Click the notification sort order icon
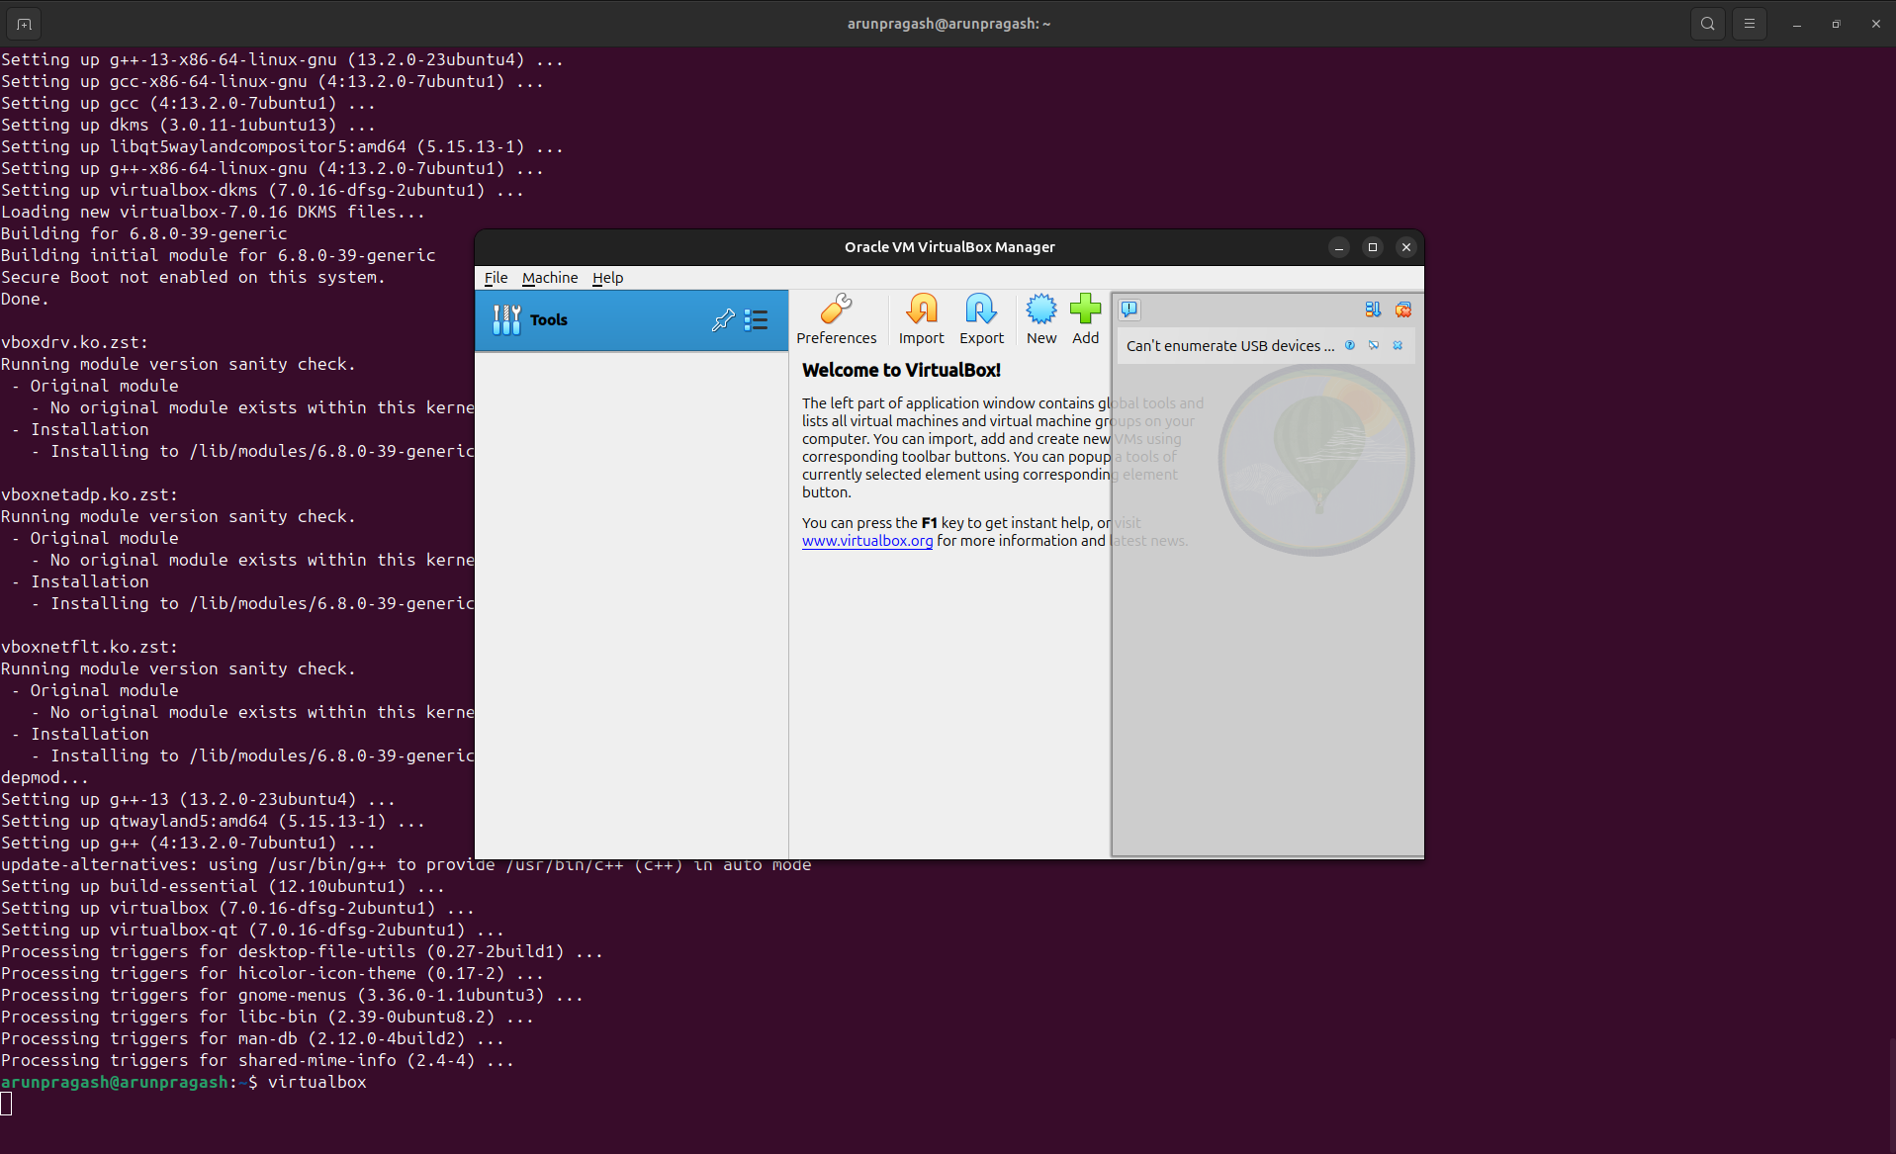 pos(1373,310)
